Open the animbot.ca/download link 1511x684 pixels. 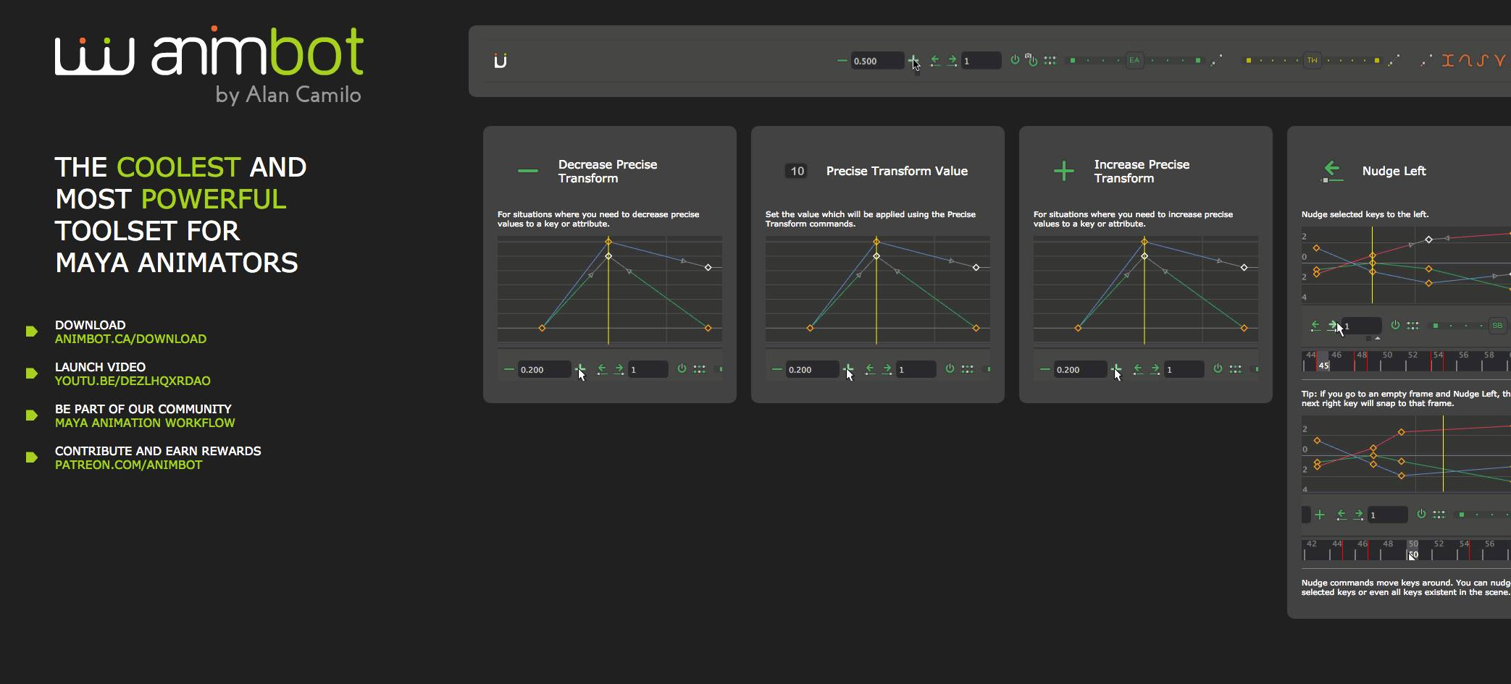130,339
